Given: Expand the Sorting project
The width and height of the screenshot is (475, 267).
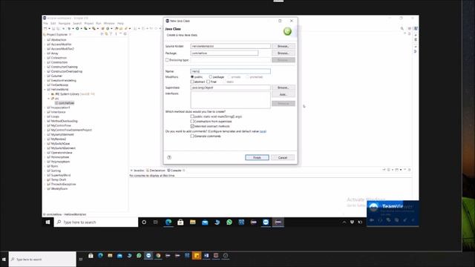Looking at the screenshot, I should (45, 171).
